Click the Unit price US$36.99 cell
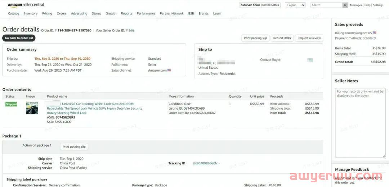 [257, 104]
